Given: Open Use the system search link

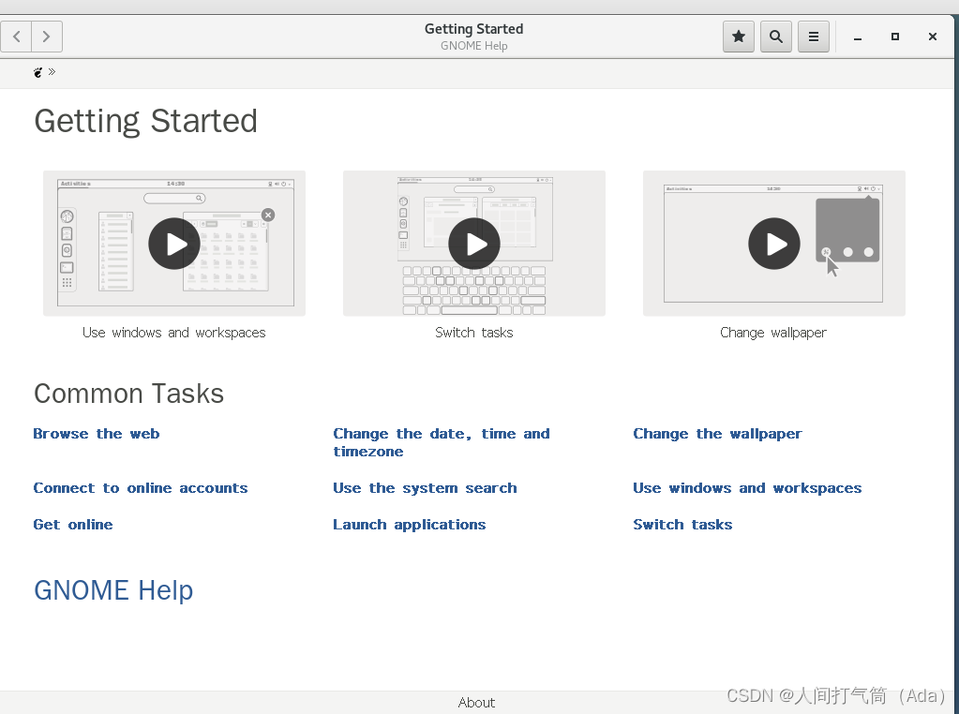Looking at the screenshot, I should coord(425,488).
